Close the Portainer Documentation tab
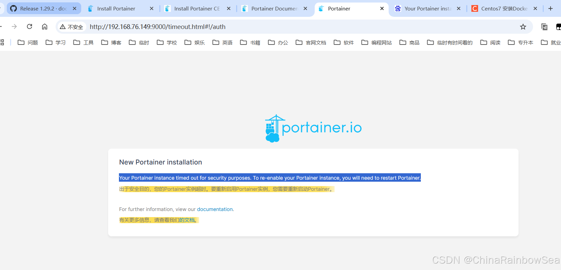Screen dimensions: 561x270 [x=305, y=8]
